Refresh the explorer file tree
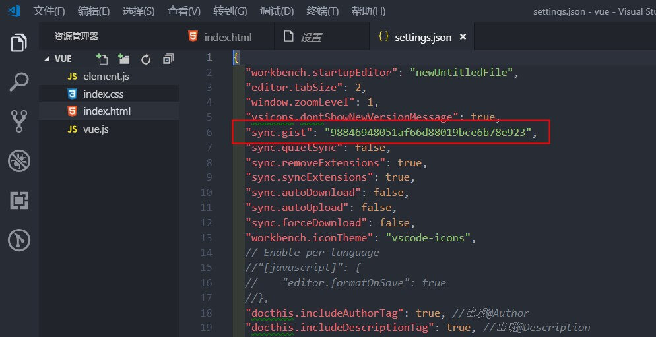Viewport: 656px width, 337px height. pyautogui.click(x=146, y=59)
